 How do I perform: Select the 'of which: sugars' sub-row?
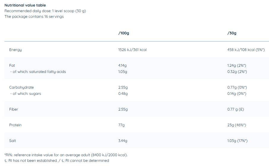(26, 94)
